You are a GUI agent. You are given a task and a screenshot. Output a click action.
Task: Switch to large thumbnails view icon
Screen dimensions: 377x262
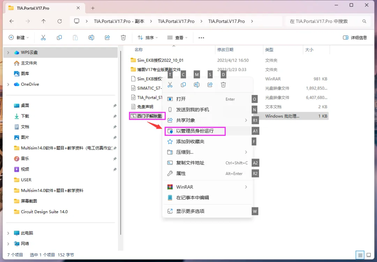(369, 255)
